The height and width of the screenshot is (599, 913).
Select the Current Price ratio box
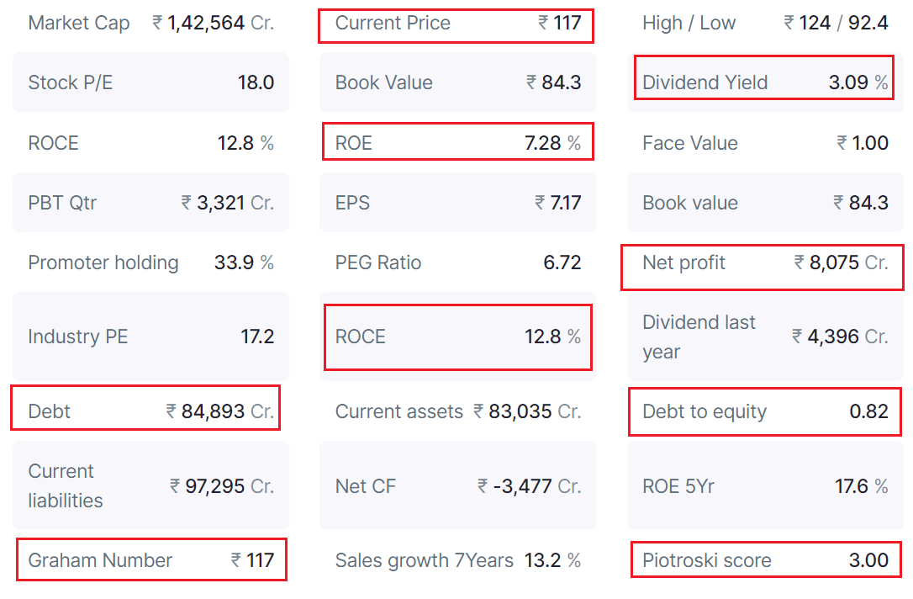point(456,23)
